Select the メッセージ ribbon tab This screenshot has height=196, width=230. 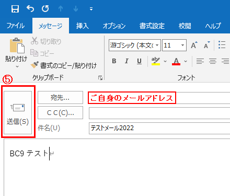point(51,26)
